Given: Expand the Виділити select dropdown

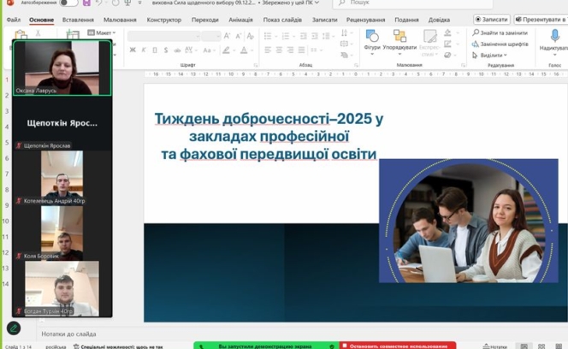Looking at the screenshot, I should tap(492, 55).
